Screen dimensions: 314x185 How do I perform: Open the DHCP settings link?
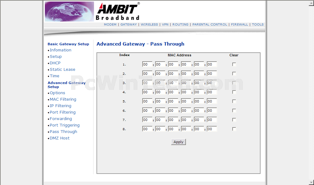(x=55, y=63)
